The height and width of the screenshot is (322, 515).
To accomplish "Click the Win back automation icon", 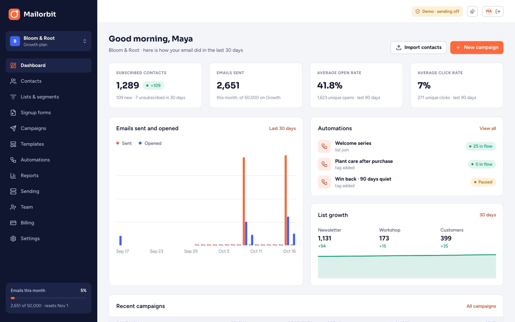I will click(x=324, y=182).
